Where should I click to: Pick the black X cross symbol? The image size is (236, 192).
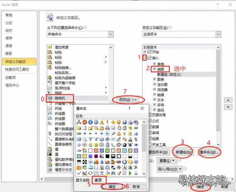pyautogui.click(x=136, y=168)
